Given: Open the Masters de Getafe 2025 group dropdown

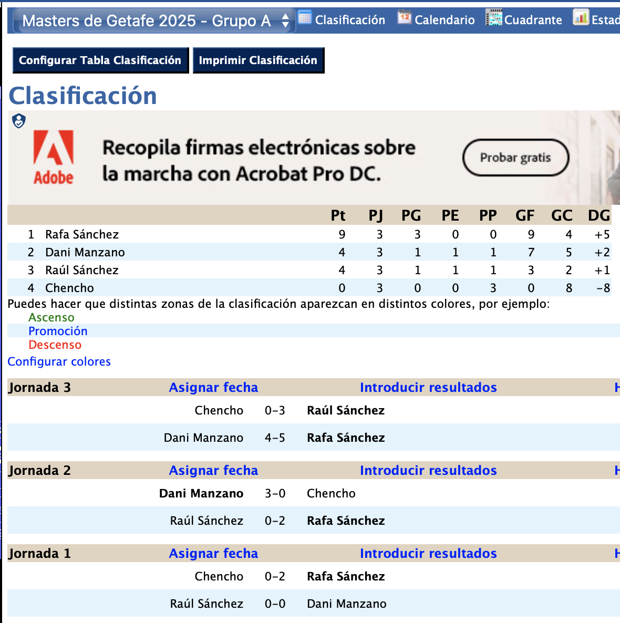Looking at the screenshot, I should point(152,20).
